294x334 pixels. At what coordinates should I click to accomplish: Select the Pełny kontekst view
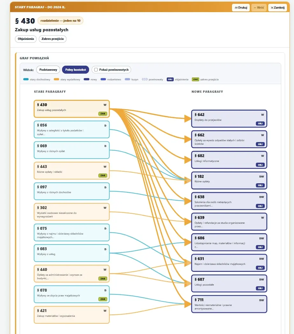75,70
